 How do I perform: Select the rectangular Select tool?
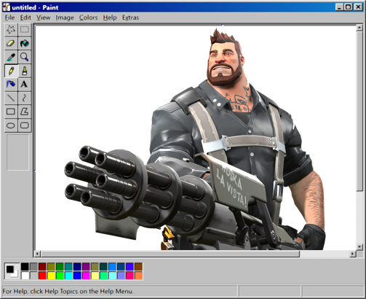coord(25,30)
